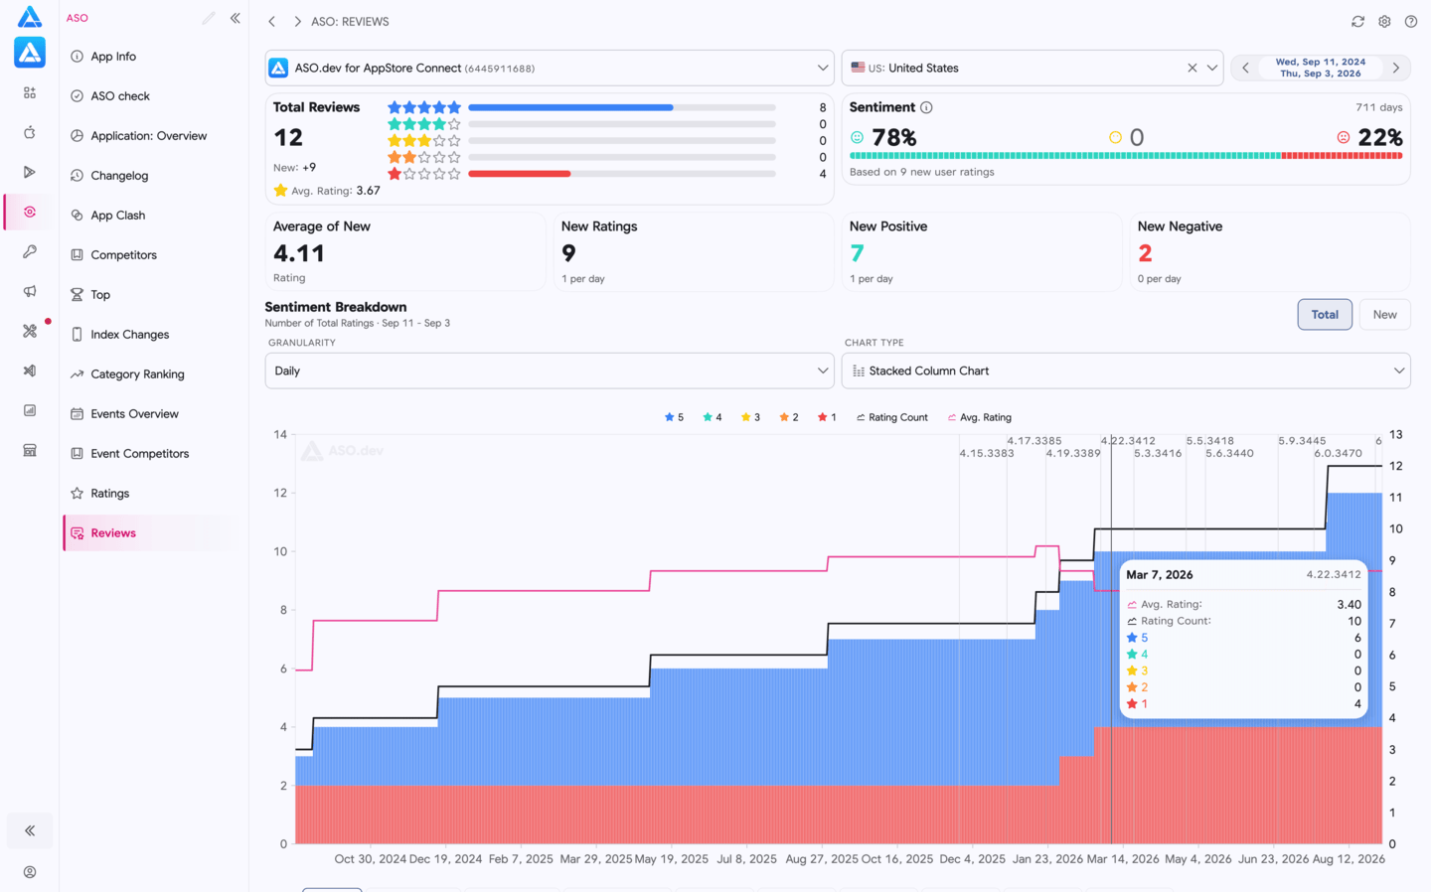Clear the United States country selection
Image resolution: width=1431 pixels, height=892 pixels.
pos(1192,68)
